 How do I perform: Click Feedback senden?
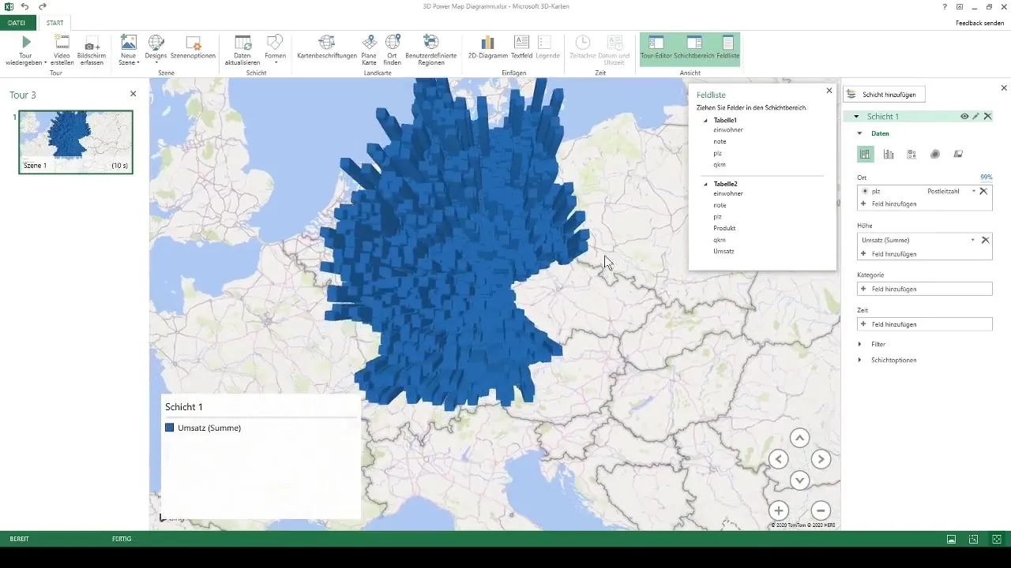point(979,23)
